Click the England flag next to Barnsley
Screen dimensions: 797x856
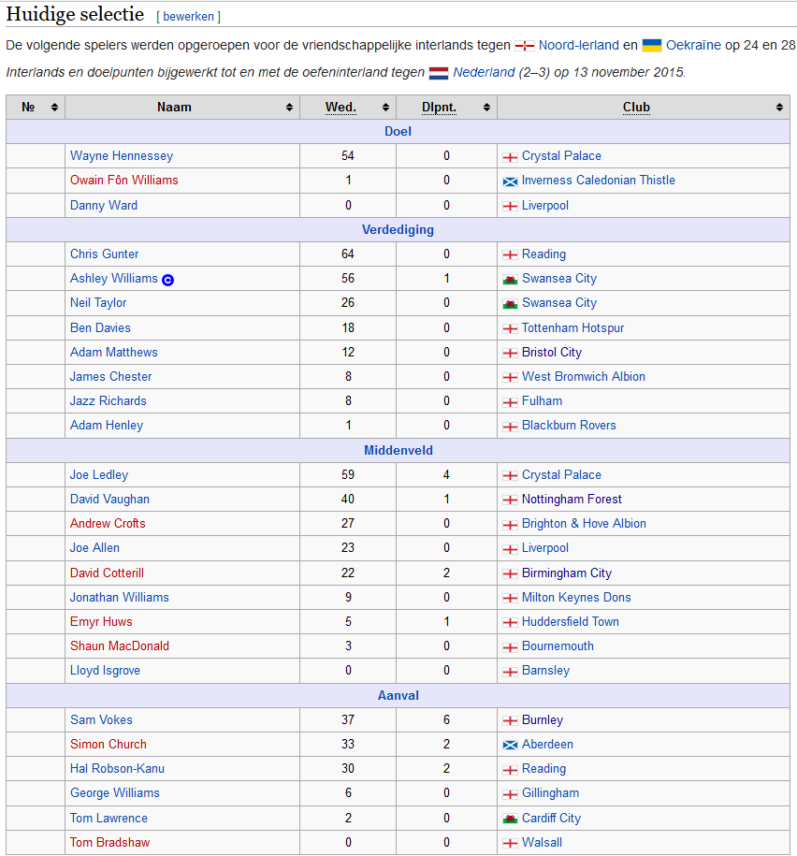510,672
